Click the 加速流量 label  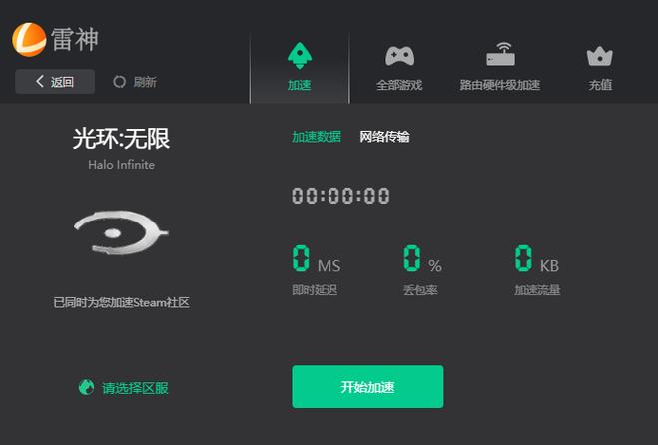(x=537, y=290)
